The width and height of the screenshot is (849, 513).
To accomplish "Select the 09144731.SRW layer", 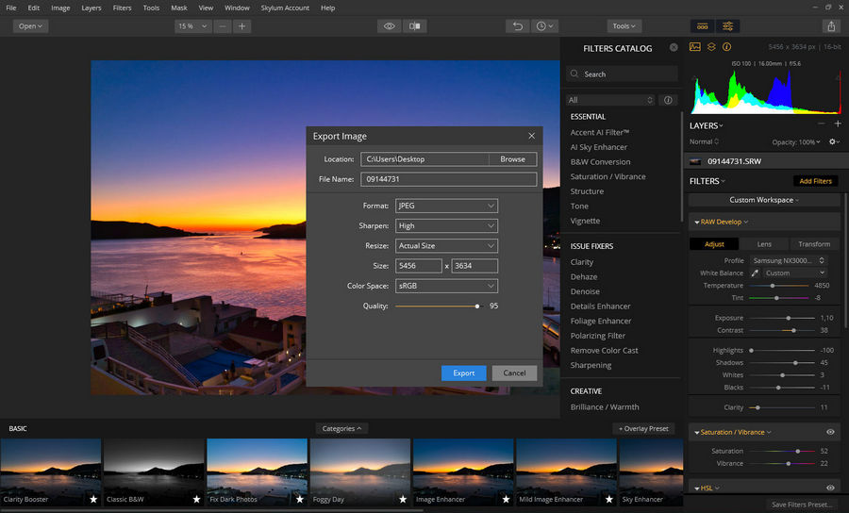I will (764, 161).
